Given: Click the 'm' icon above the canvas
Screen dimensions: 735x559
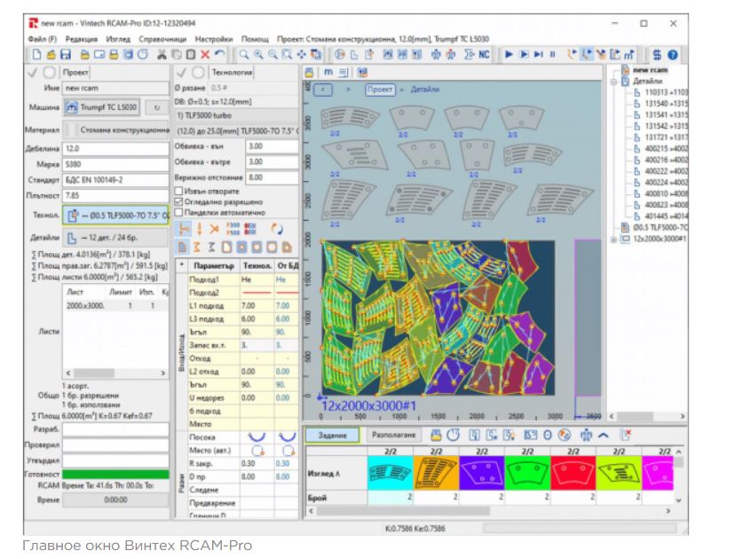Looking at the screenshot, I should (x=328, y=72).
